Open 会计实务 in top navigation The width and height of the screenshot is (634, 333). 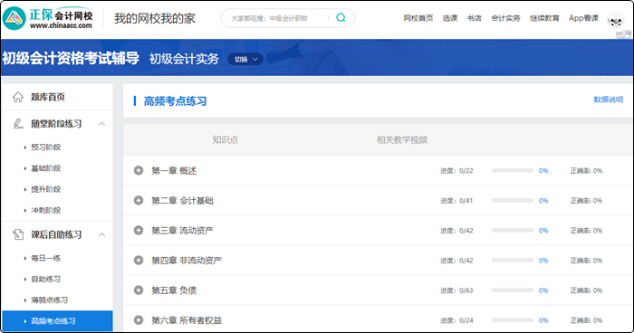coord(505,18)
